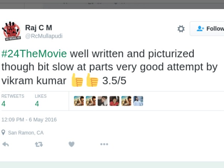Open the liker avatar with red shirt

click(x=114, y=101)
